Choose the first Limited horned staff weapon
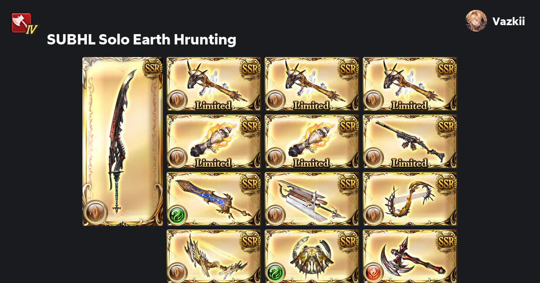The image size is (540, 283). pyautogui.click(x=214, y=84)
